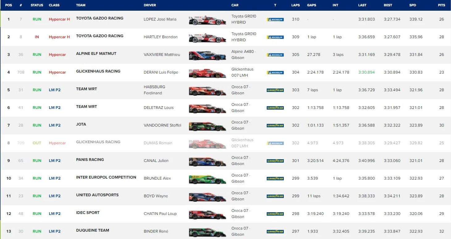The width and height of the screenshot is (451, 239).
Task: Click pit count 32 for Duqueine
Action: point(441,231)
